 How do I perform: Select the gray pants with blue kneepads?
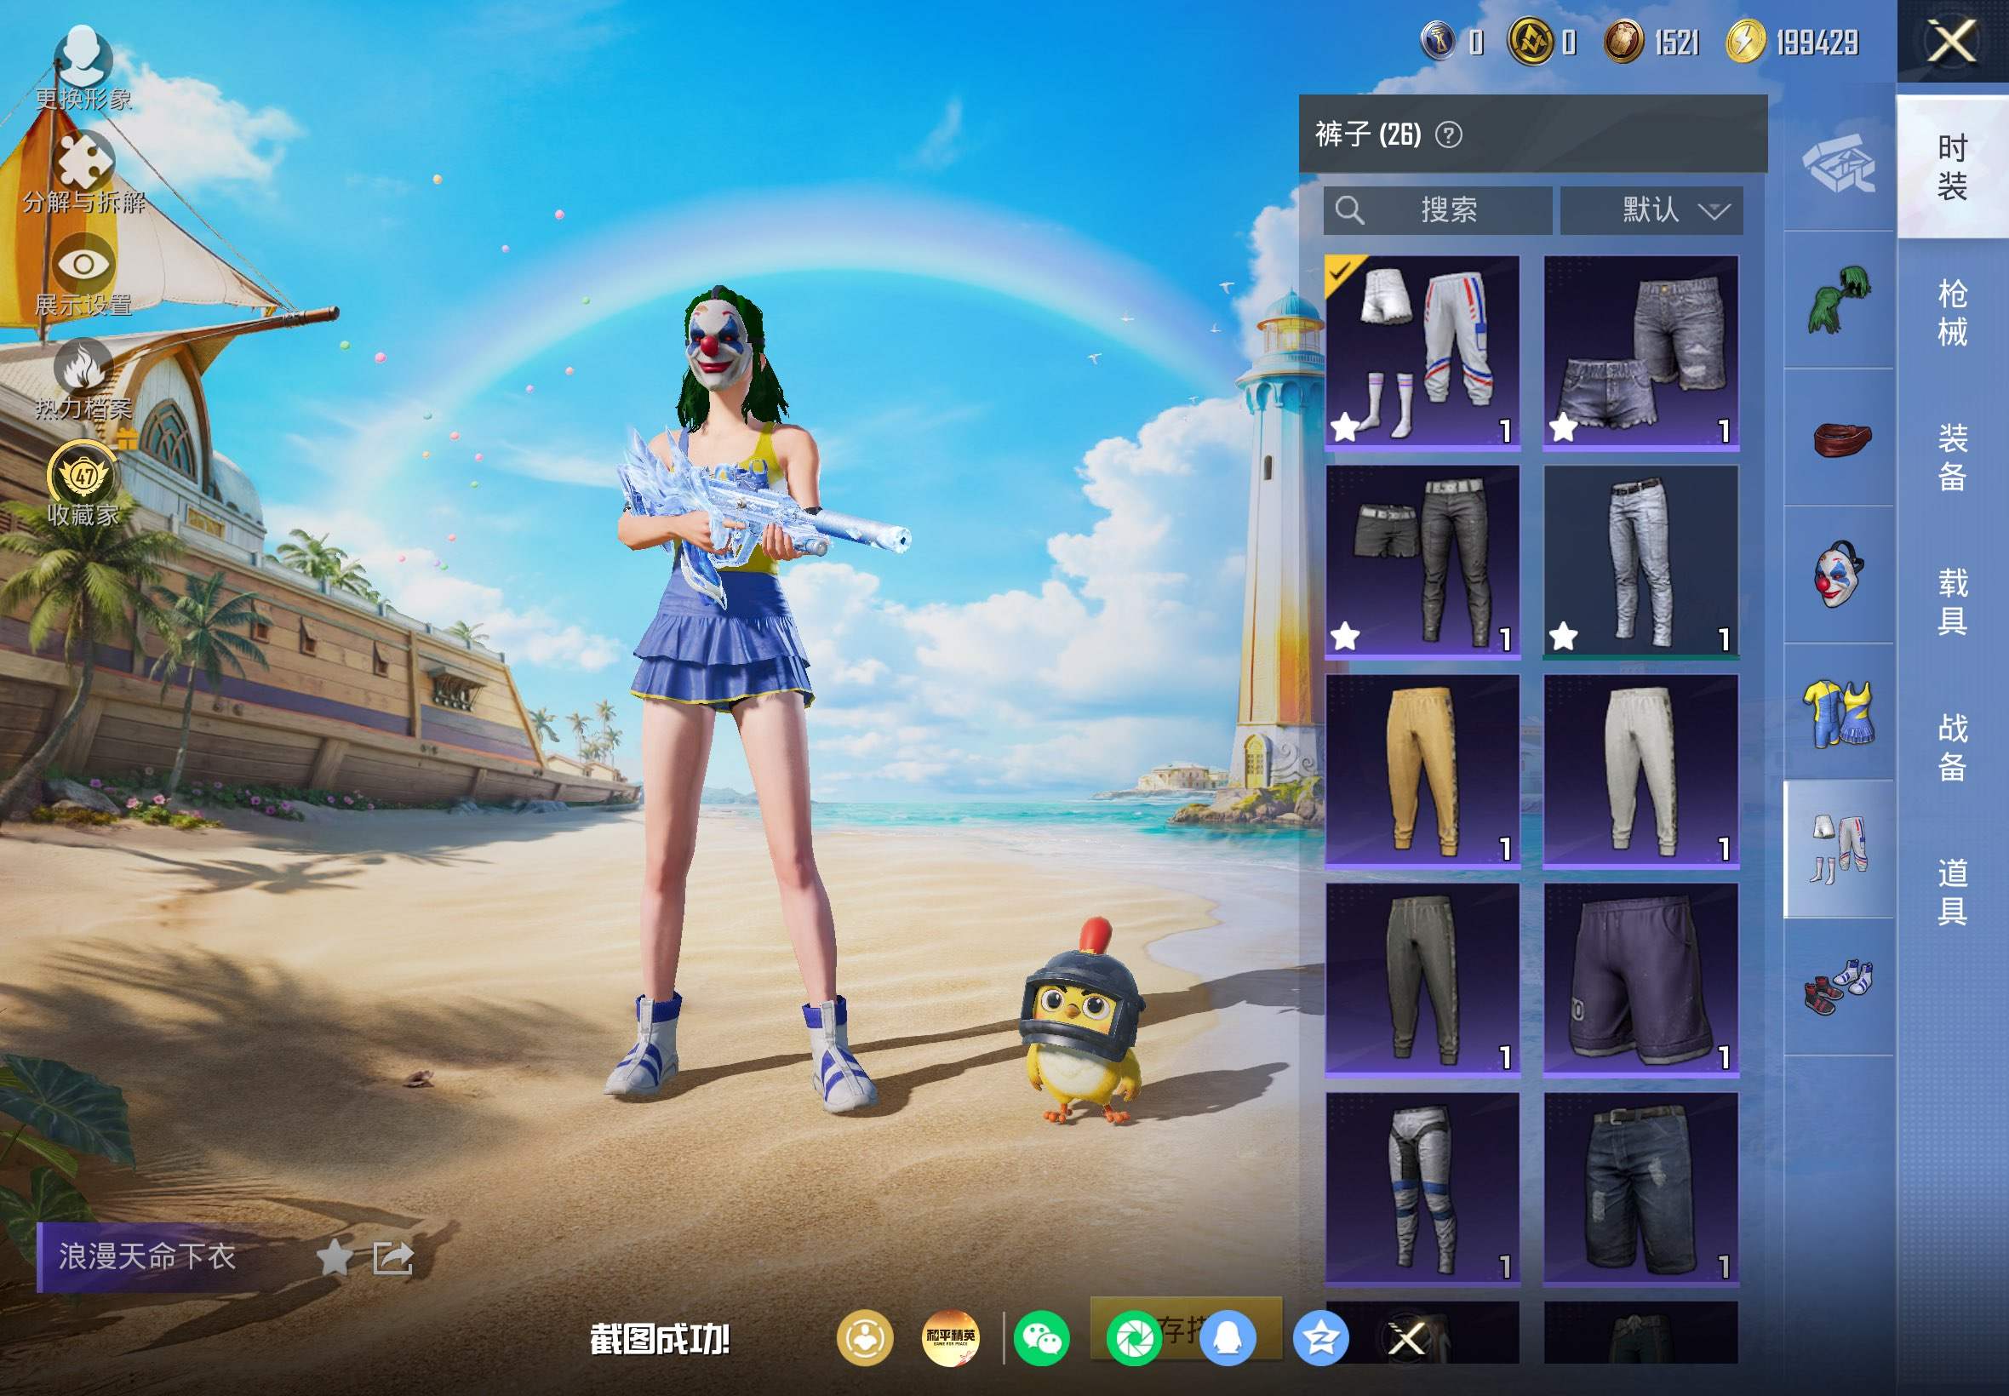click(1422, 1188)
